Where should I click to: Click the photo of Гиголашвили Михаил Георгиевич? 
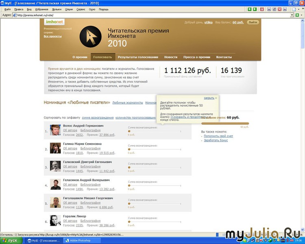(55, 203)
